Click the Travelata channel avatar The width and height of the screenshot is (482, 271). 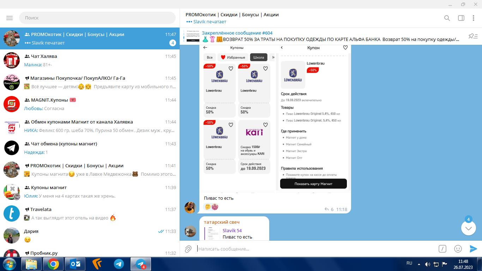[x=12, y=213]
